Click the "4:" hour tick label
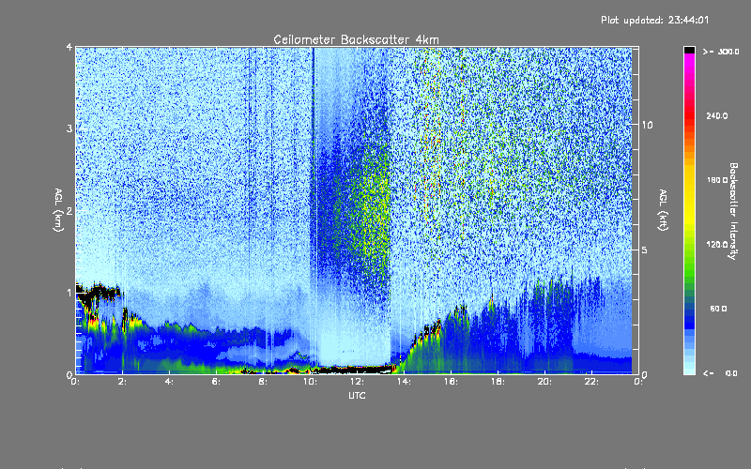 click(170, 382)
